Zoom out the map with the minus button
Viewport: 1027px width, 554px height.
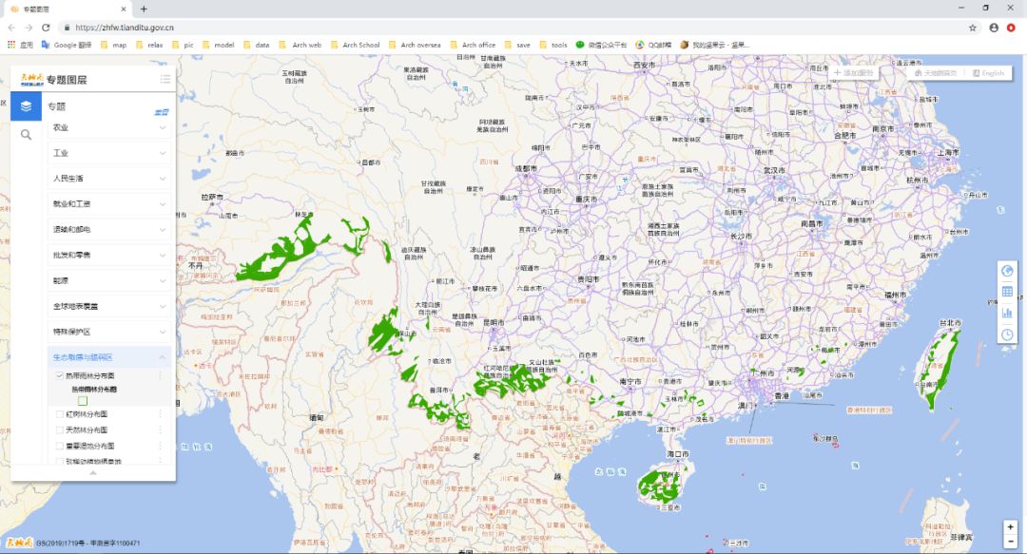click(x=1010, y=541)
